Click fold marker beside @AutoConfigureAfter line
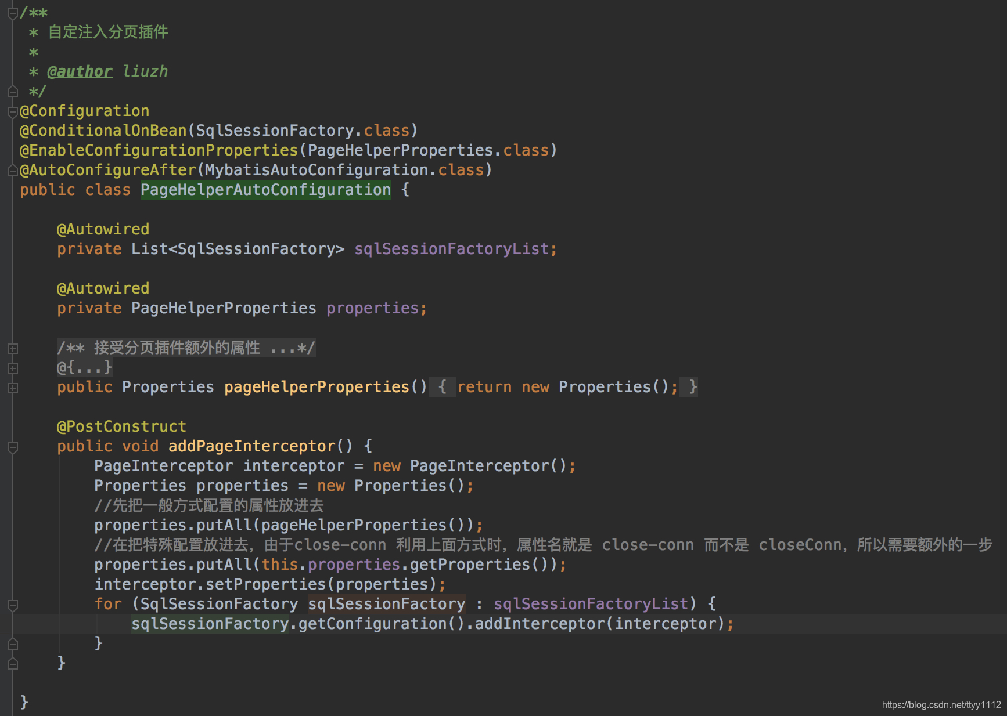This screenshot has height=716, width=1007. point(13,171)
